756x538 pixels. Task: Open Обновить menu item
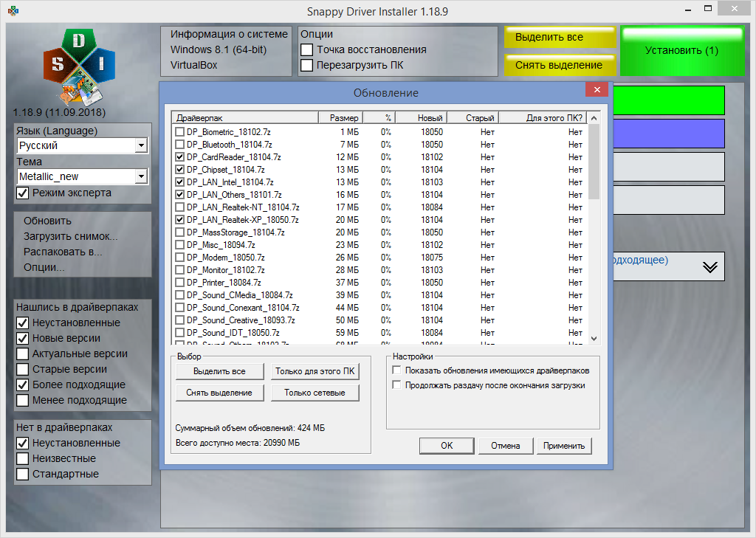click(x=47, y=221)
